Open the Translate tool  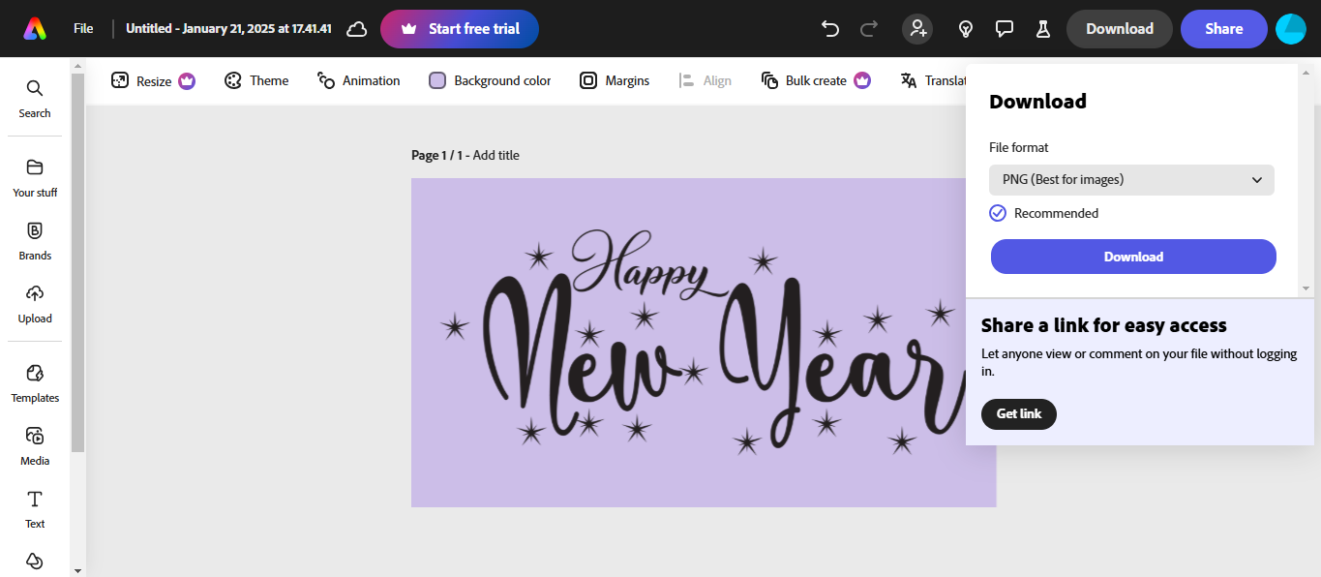pyautogui.click(x=933, y=81)
